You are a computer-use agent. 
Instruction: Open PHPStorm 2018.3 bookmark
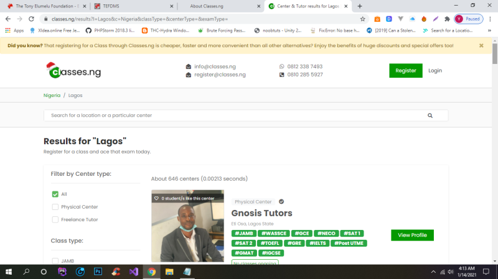111,30
